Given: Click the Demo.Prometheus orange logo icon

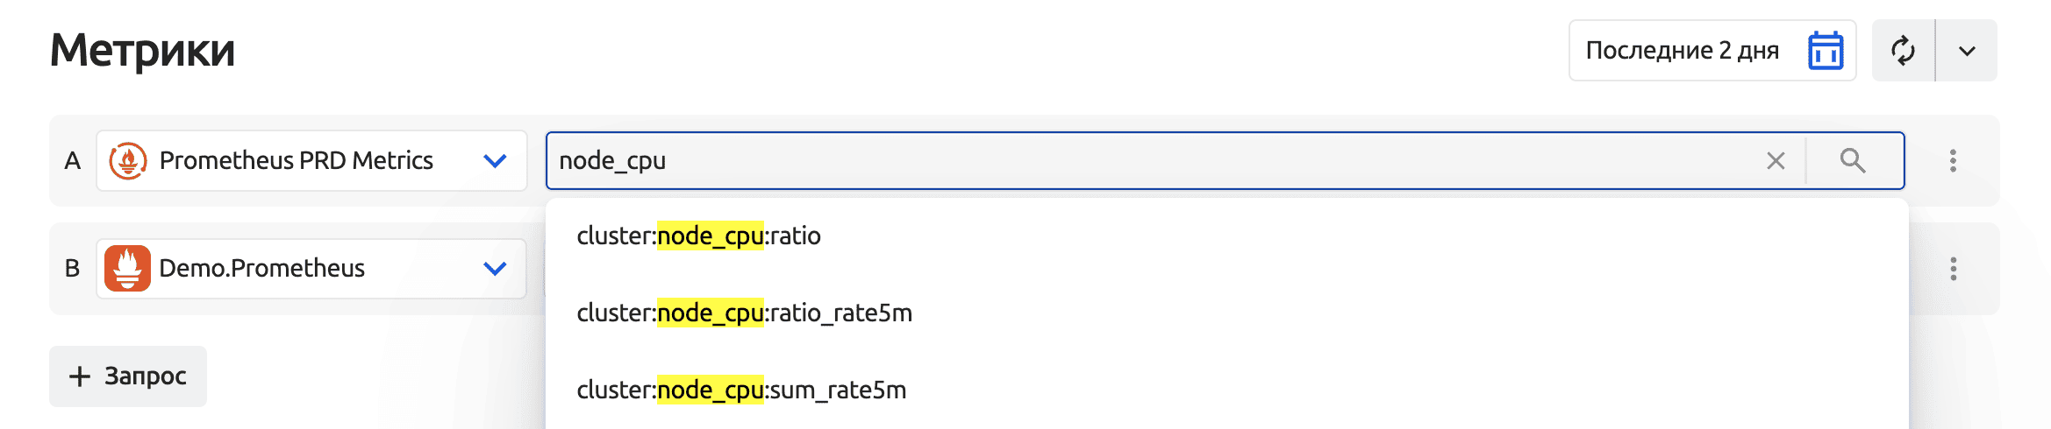Looking at the screenshot, I should [128, 269].
